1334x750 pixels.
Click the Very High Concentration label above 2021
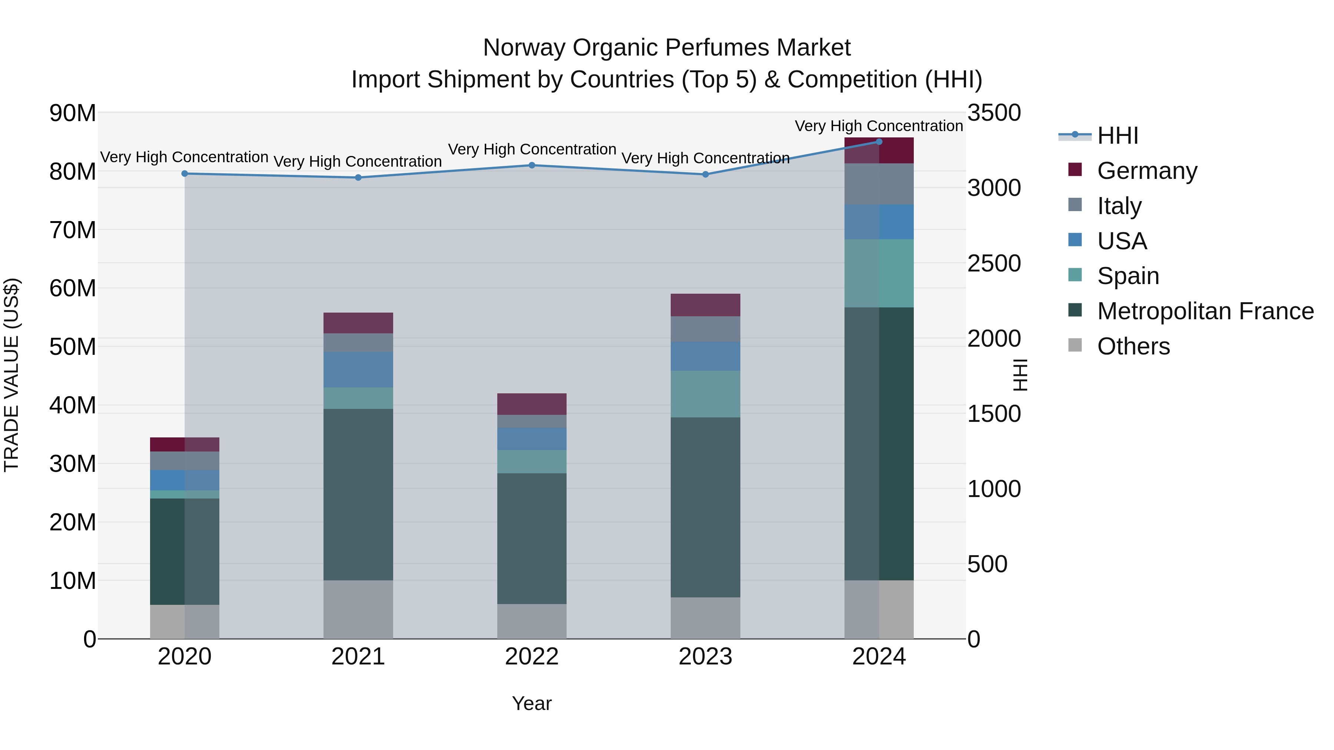pyautogui.click(x=358, y=162)
